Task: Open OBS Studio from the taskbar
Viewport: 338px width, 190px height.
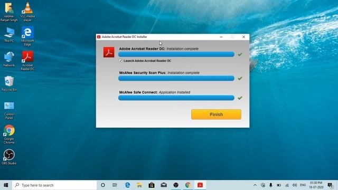Action: coord(176,185)
